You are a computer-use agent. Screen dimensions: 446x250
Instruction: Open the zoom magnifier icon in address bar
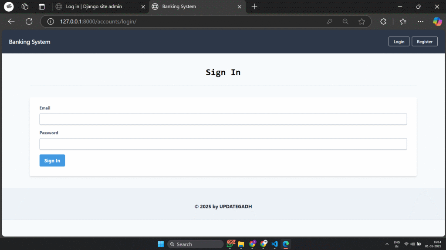(x=345, y=22)
